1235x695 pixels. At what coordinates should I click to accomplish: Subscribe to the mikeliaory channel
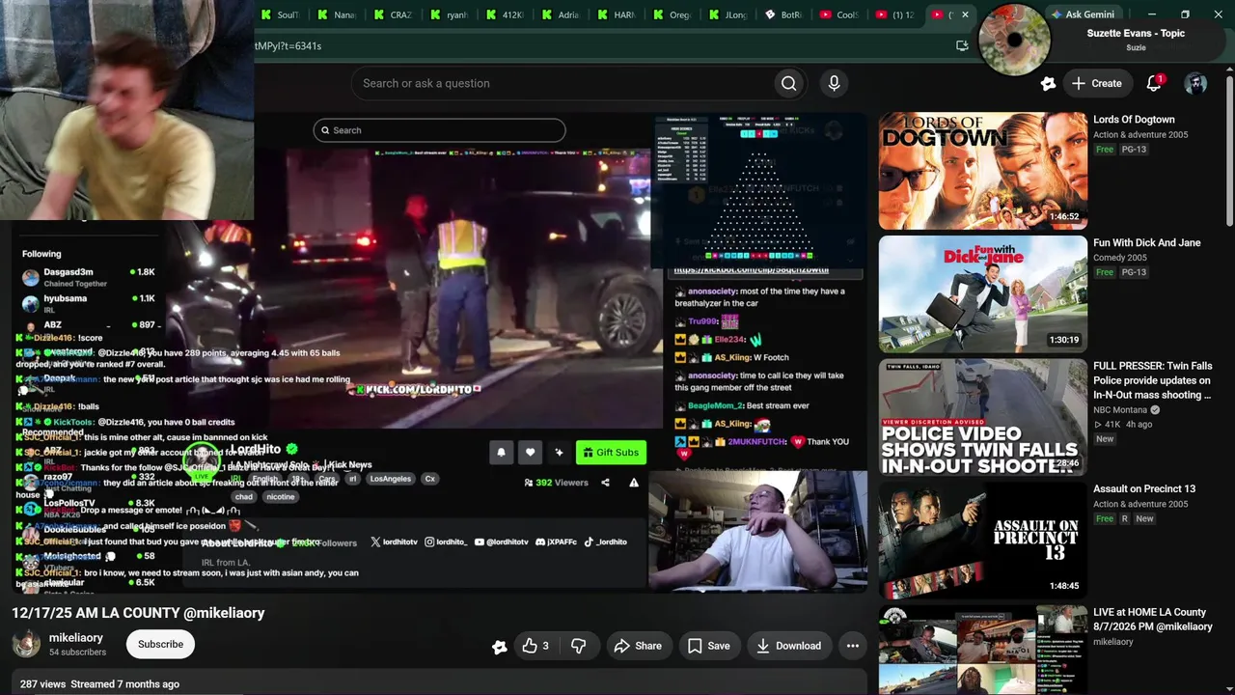[160, 645]
